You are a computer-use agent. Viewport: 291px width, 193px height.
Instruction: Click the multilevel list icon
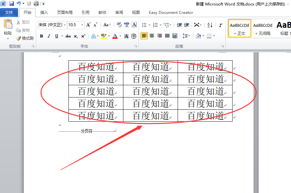(166, 25)
